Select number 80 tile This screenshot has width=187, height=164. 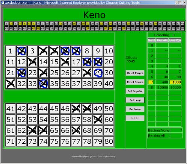tap(109, 141)
